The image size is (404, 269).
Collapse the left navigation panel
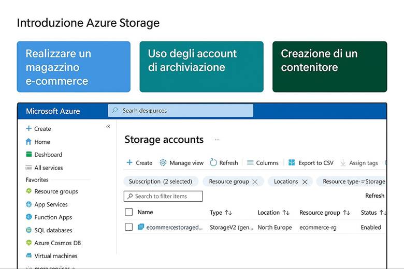[x=108, y=127]
